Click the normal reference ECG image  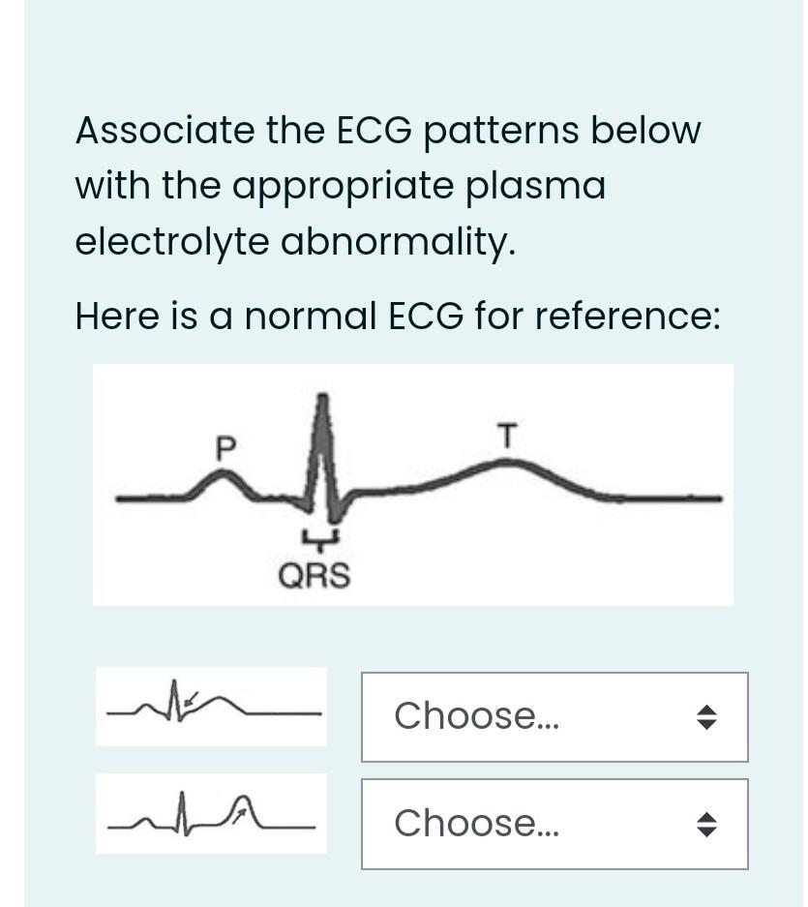413,484
